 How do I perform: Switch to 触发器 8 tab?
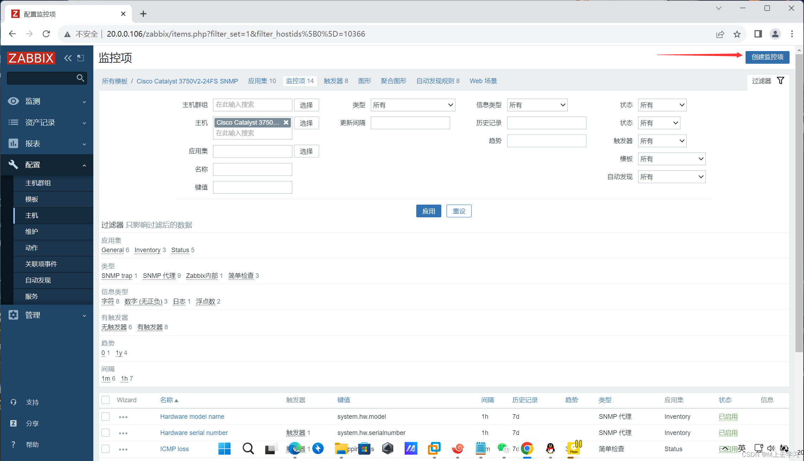click(336, 81)
